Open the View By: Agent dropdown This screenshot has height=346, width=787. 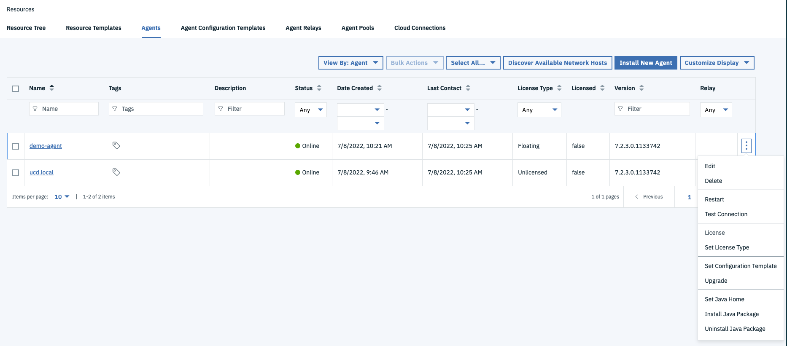(x=350, y=63)
